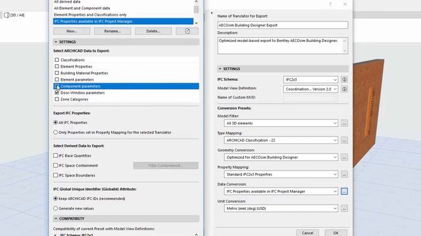Open Model Filter dropdown All 3D elements
Image resolution: width=421 pixels, height=236 pixels.
tap(281, 123)
